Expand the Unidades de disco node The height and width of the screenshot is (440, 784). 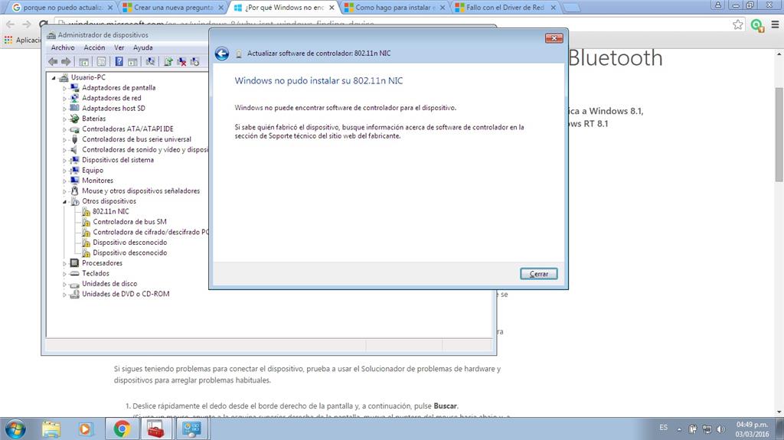64,284
